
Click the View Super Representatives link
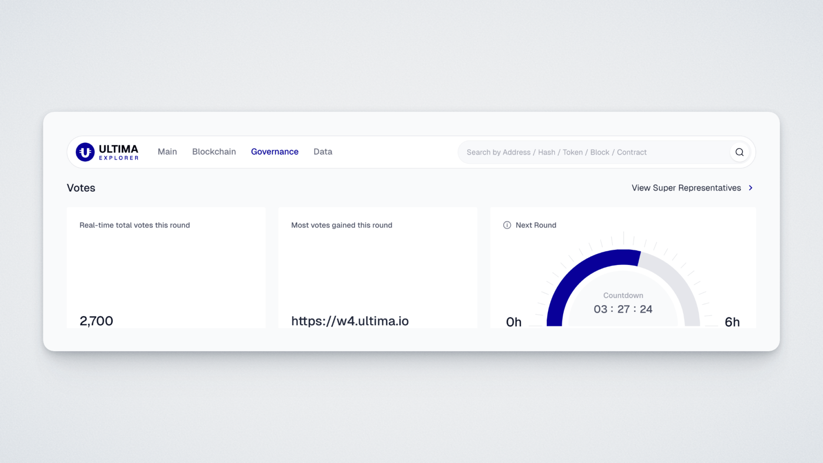[686, 188]
